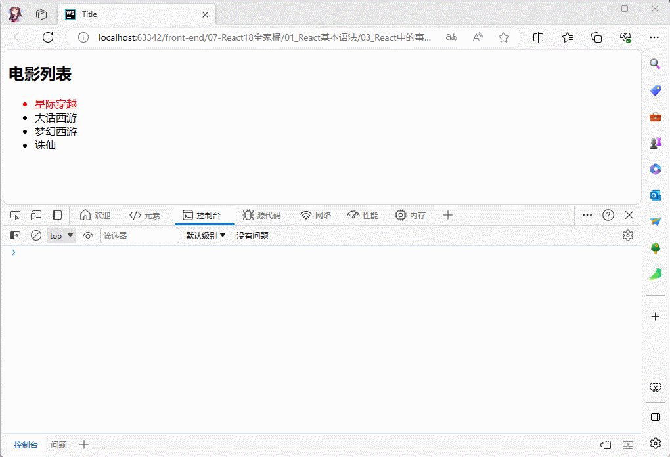Click the 星际穿越 movie list item
Screen dimensions: 670x457
click(56, 104)
